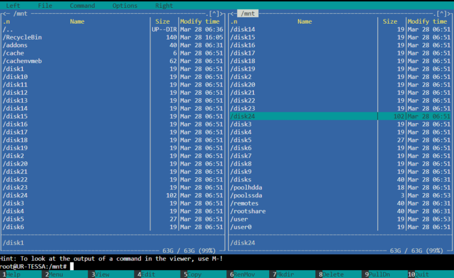Select /user in right panel
The image size is (454, 278).
coord(340,219)
